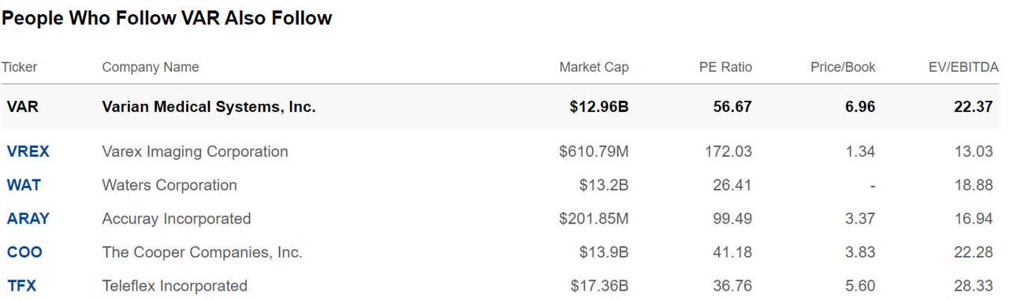The height and width of the screenshot is (300, 1009).
Task: Click the bold VAR ticker
Action: [x=22, y=106]
